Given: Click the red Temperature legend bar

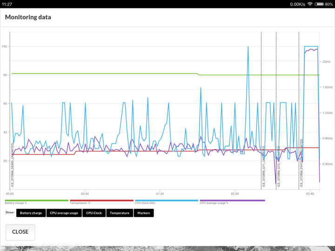Looking at the screenshot, I should (x=102, y=200).
